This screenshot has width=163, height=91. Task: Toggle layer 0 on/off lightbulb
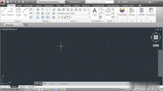pyautogui.click(x=59, y=17)
